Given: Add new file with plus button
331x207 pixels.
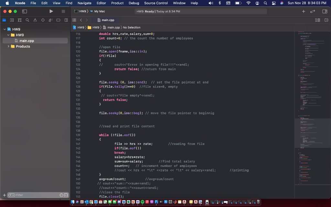Looking at the screenshot, I should (x=4, y=195).
